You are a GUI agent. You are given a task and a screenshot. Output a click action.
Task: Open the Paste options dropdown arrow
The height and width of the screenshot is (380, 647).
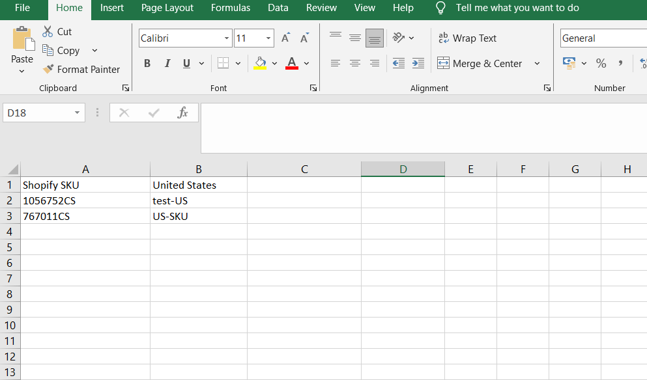(x=22, y=72)
